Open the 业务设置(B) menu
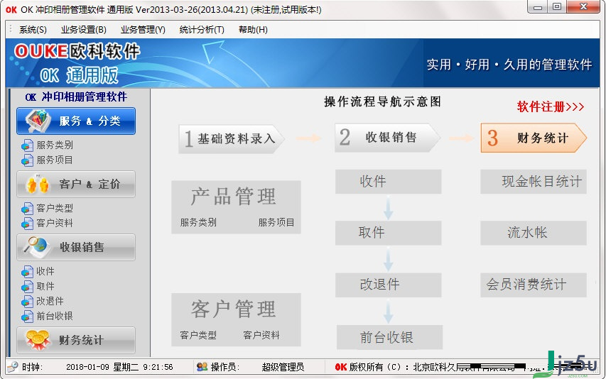This screenshot has height=379, width=606. [x=84, y=30]
